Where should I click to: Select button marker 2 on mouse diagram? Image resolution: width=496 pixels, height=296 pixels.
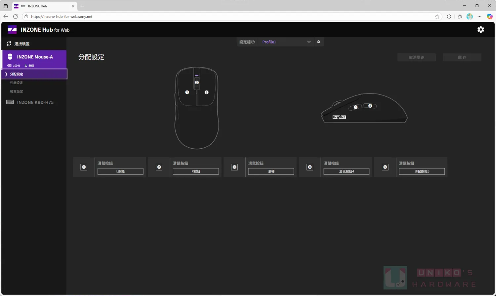pos(207,92)
